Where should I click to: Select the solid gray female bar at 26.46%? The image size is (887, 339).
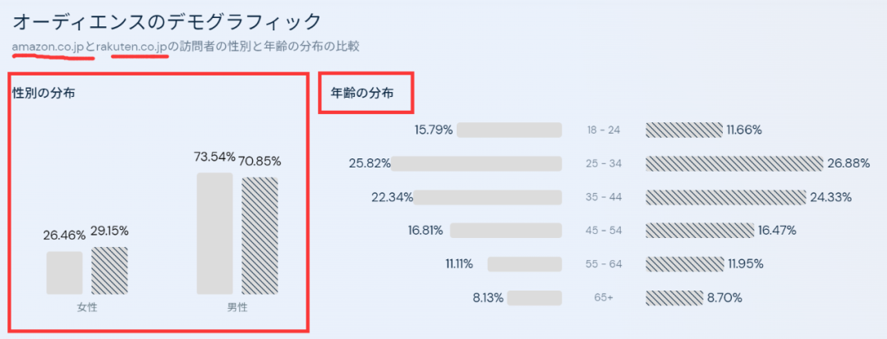(64, 273)
